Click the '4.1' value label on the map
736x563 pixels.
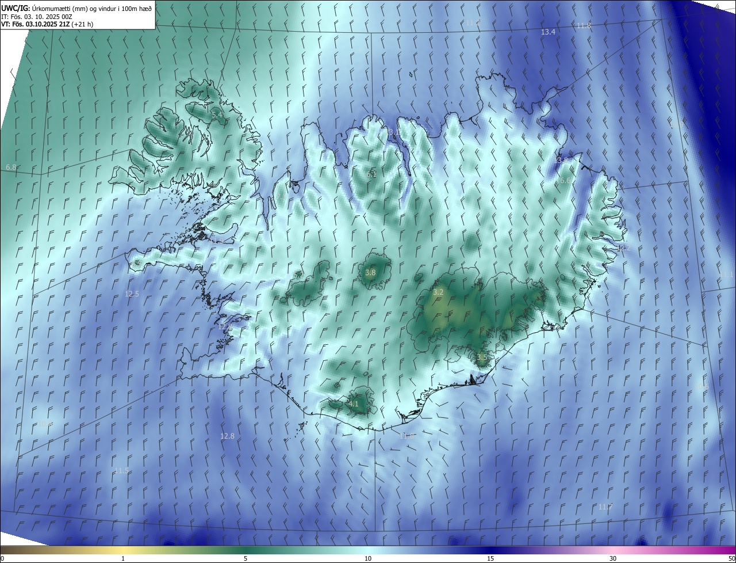[x=353, y=404]
